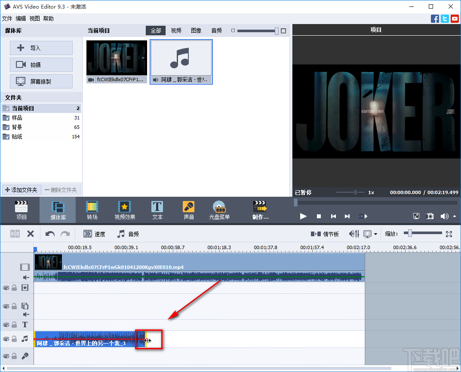Image resolution: width=461 pixels, height=372 pixels.
Task: Open the volume control dropdown arrow
Action: pos(455,216)
